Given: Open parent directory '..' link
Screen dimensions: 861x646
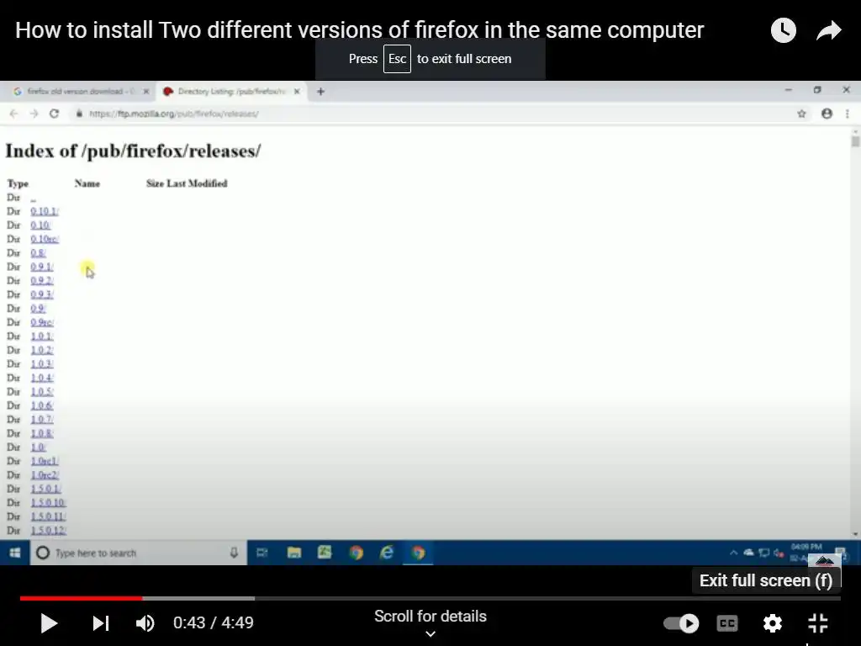Looking at the screenshot, I should point(33,198).
